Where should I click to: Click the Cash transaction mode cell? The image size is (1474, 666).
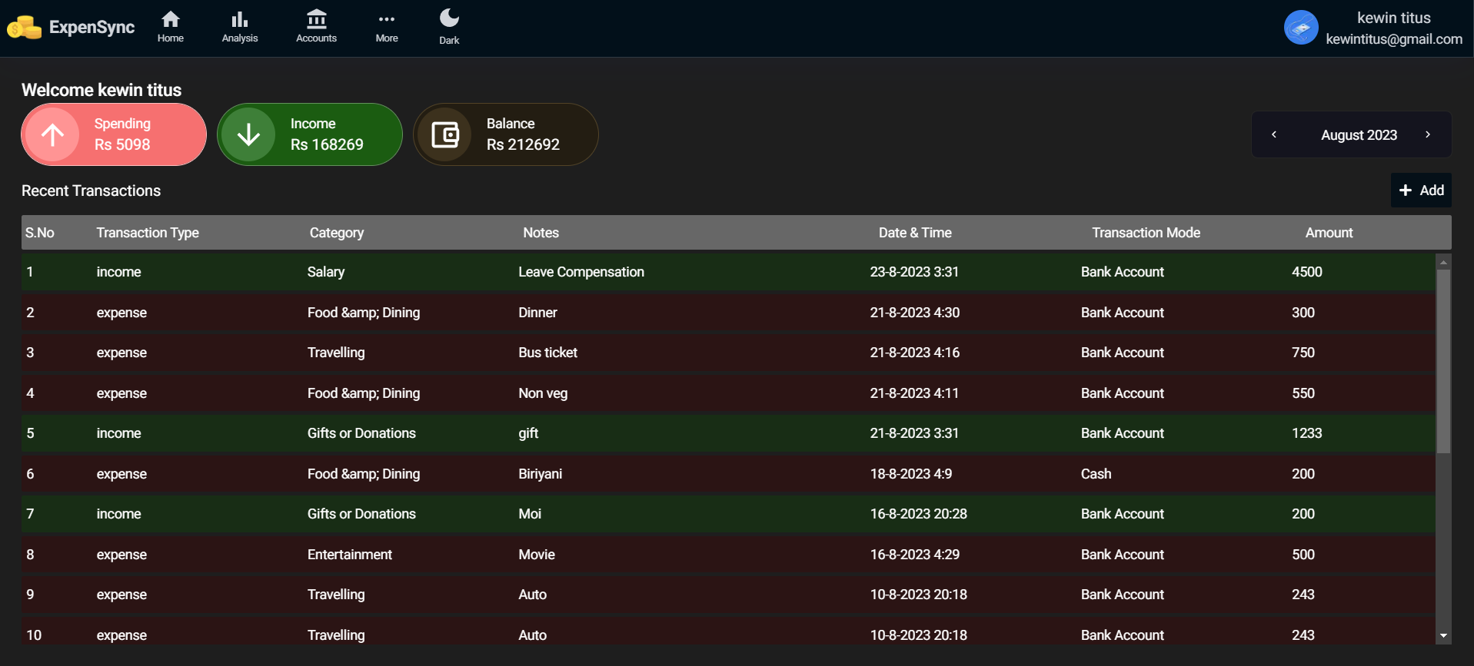click(1096, 474)
